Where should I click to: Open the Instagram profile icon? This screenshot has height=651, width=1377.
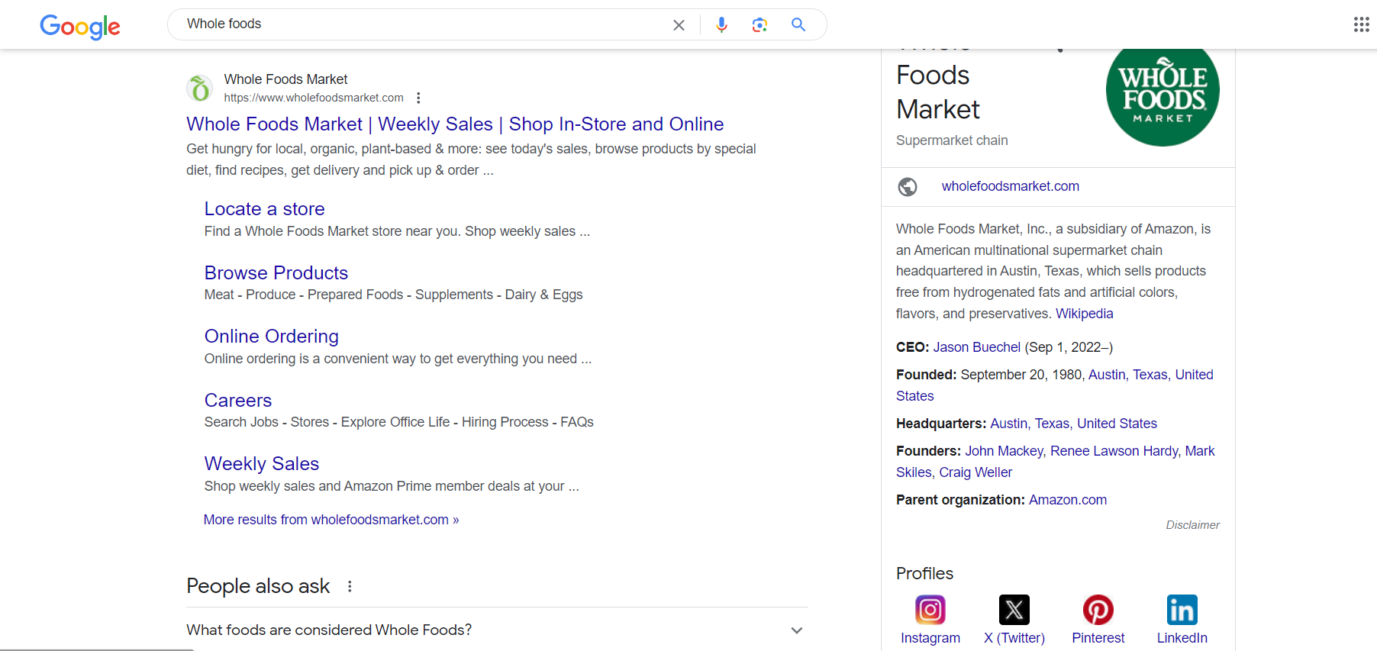(x=930, y=610)
